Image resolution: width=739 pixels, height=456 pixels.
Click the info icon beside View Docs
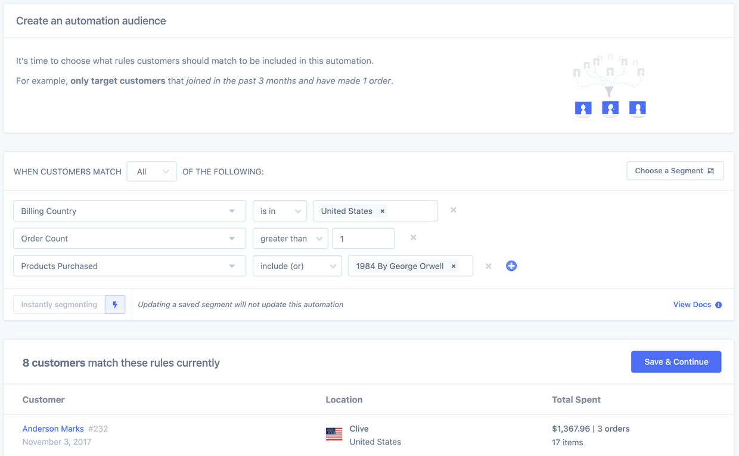point(719,304)
